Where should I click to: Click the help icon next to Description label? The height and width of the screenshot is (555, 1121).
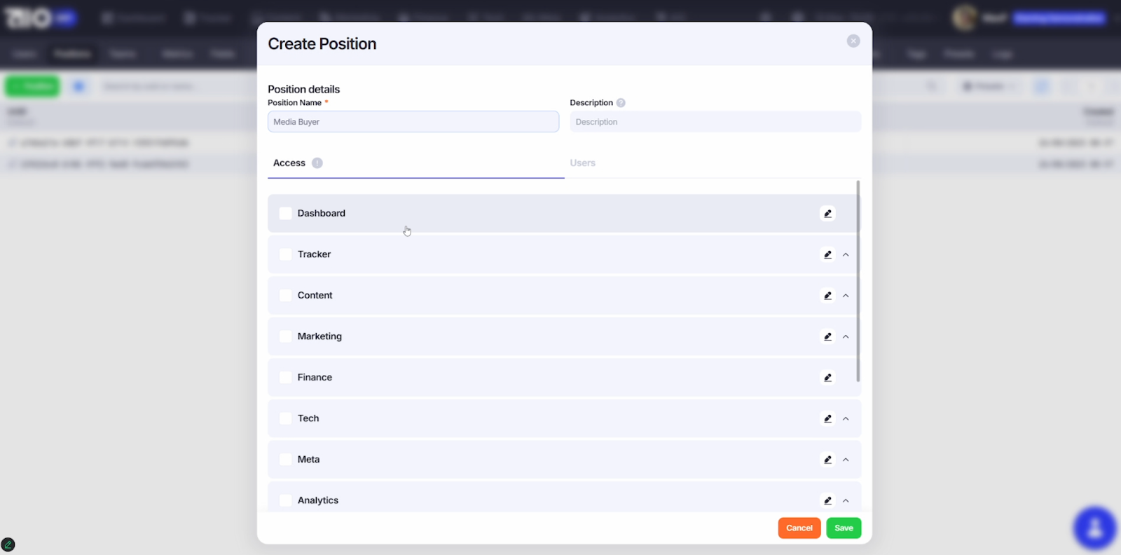(621, 103)
